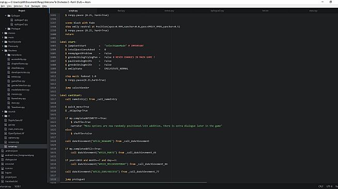338x189 pixels.
Task: Open the Edit menu
Action: pos(3,6)
